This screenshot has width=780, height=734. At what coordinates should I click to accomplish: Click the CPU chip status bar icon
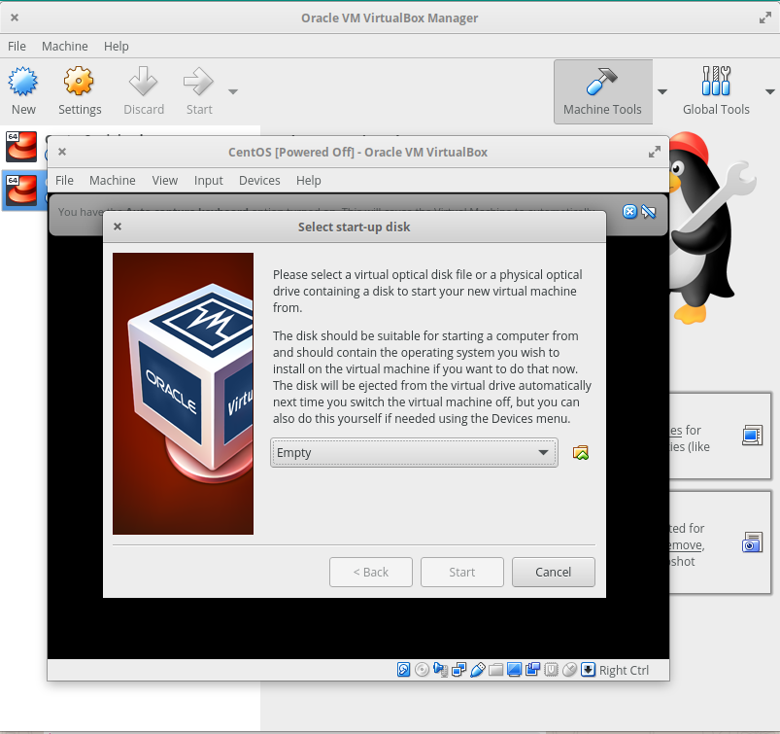pos(551,670)
